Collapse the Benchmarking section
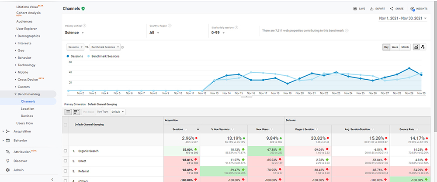437x182 pixels. click(x=28, y=94)
